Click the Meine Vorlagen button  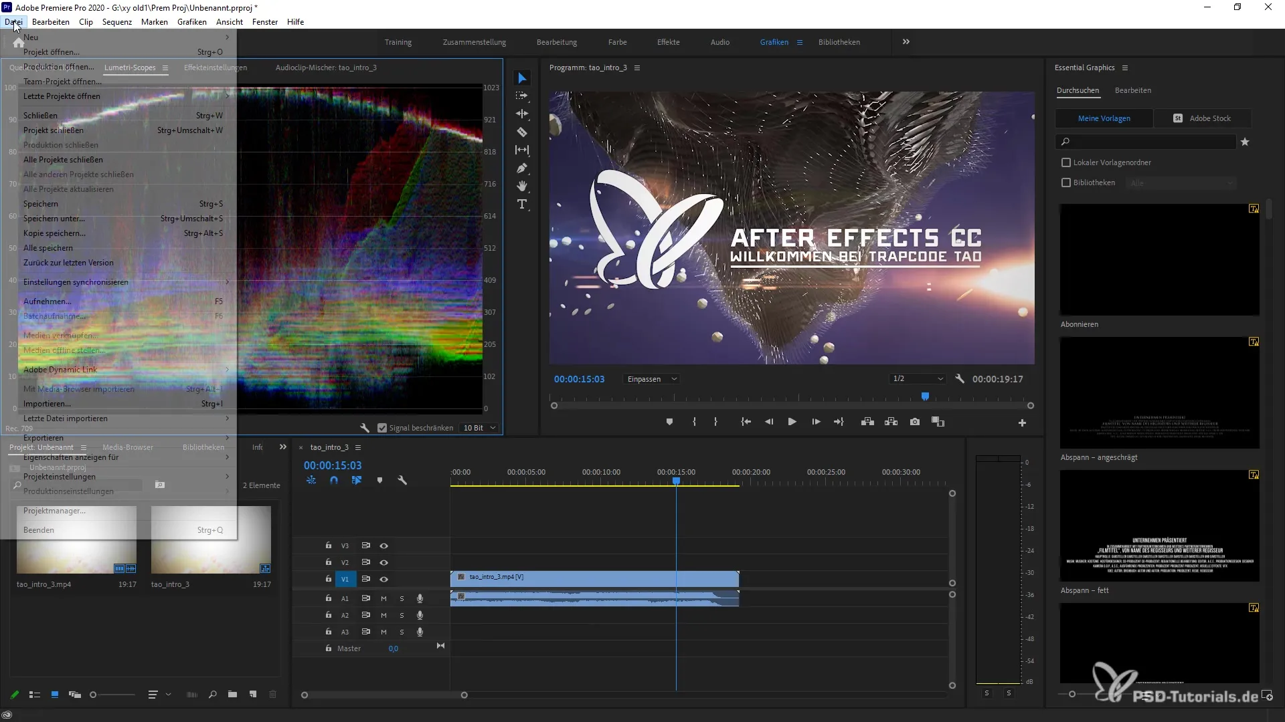[1104, 118]
